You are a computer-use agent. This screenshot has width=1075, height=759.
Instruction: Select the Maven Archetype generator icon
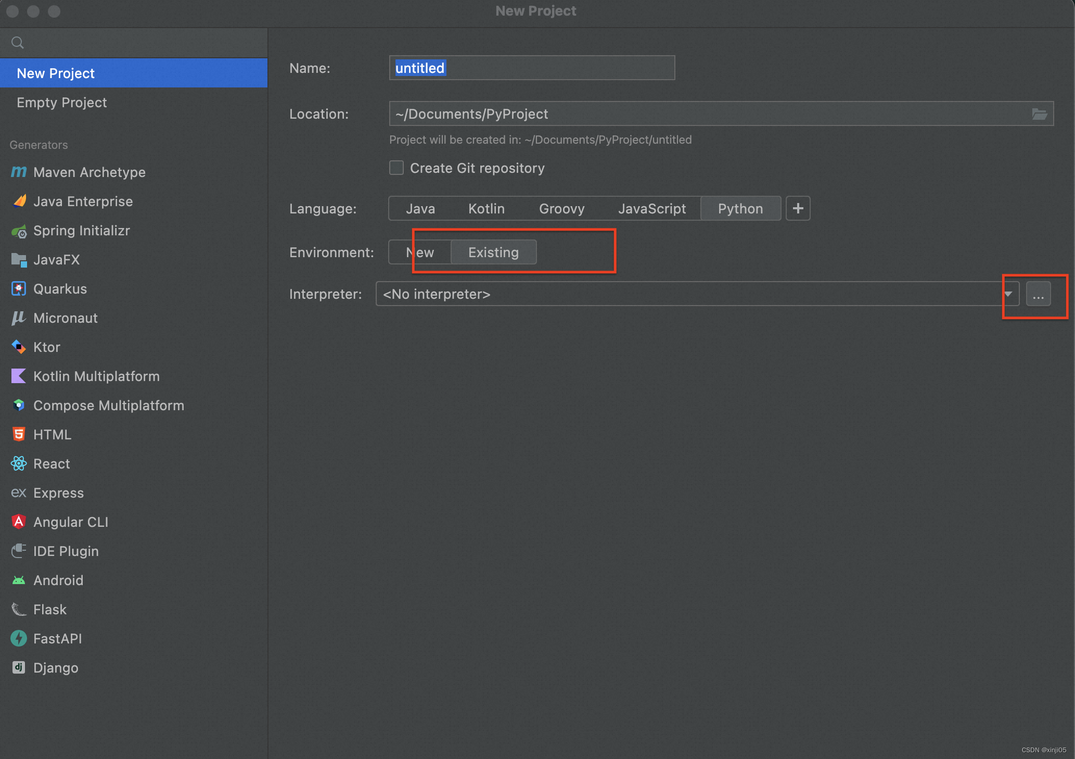coord(19,172)
